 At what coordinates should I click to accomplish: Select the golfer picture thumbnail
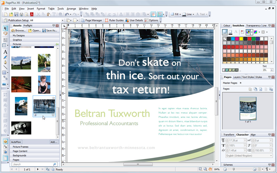click(x=21, y=63)
